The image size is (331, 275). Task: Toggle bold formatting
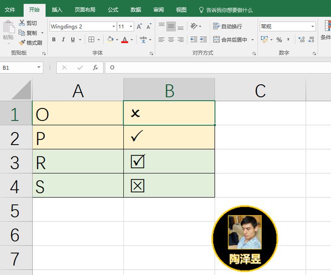coord(54,40)
